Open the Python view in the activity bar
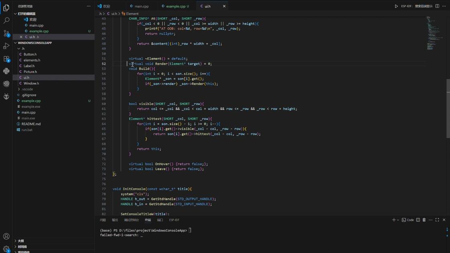 pos(6,71)
